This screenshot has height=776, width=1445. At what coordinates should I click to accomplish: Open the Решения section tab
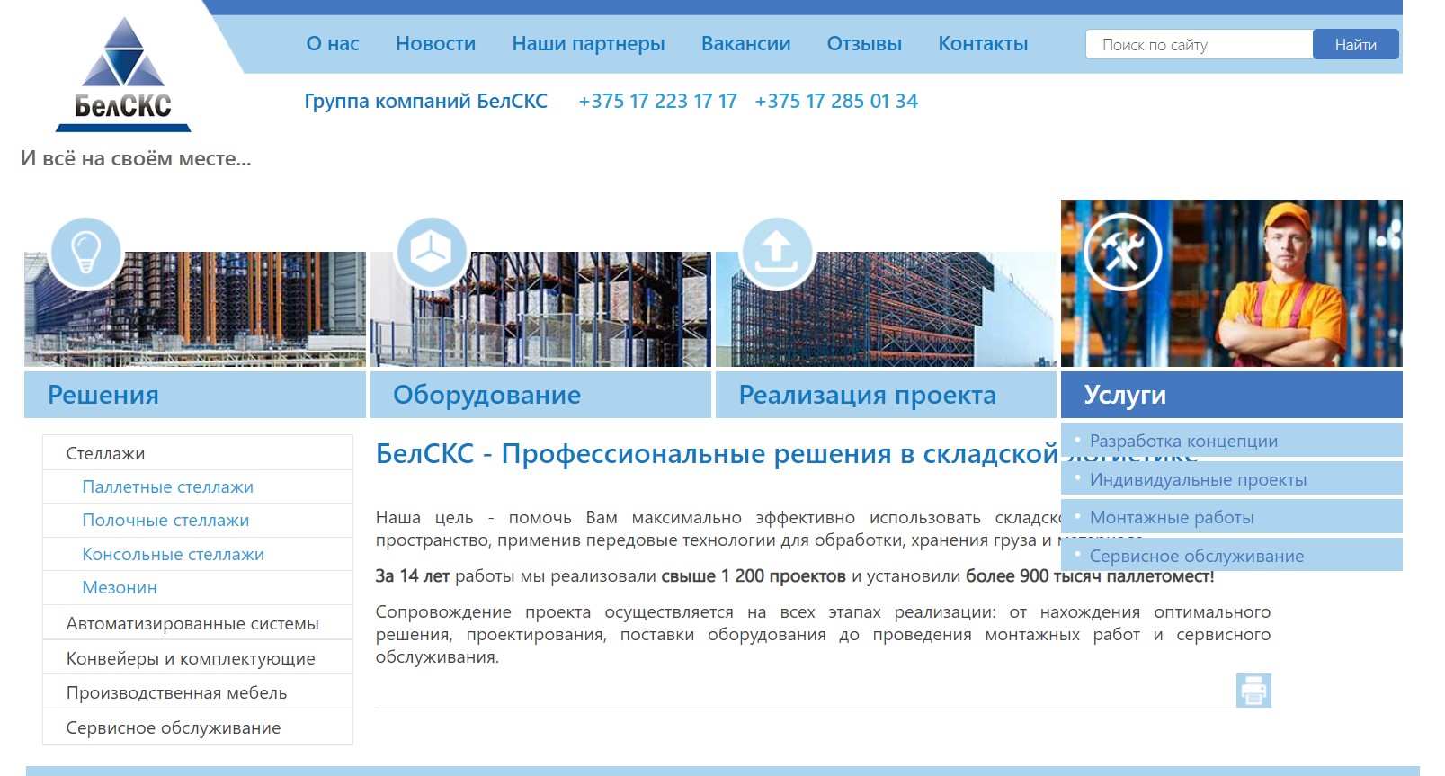pos(195,395)
